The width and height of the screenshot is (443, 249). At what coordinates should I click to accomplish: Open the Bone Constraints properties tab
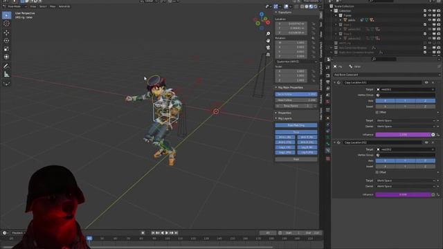pos(327,151)
